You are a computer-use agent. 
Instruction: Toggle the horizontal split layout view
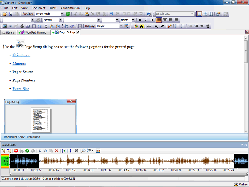[x=205, y=14]
